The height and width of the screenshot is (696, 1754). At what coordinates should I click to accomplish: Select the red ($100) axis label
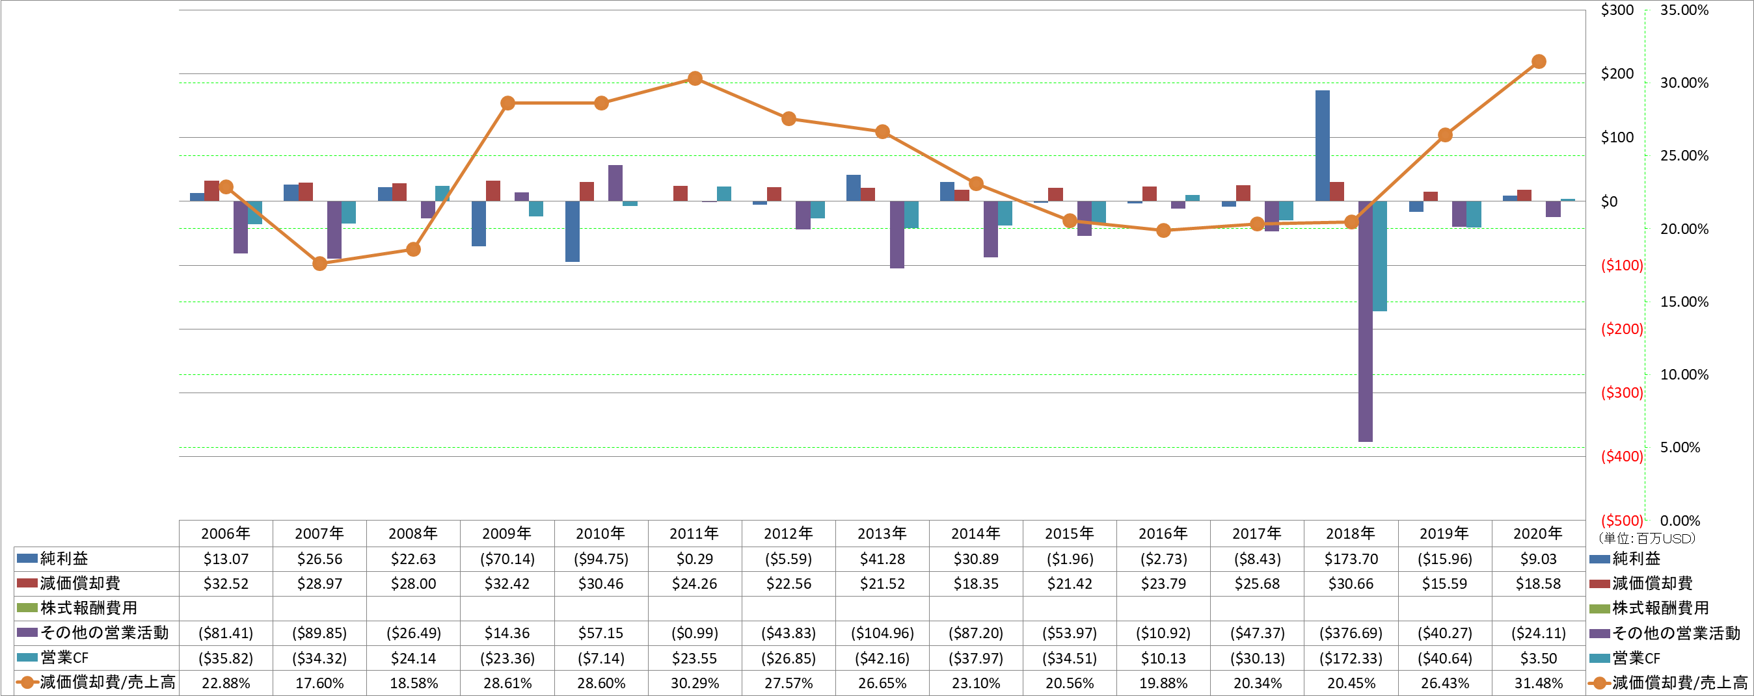tap(1621, 265)
